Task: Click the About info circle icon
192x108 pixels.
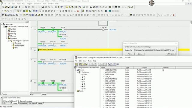Action: point(56,7)
